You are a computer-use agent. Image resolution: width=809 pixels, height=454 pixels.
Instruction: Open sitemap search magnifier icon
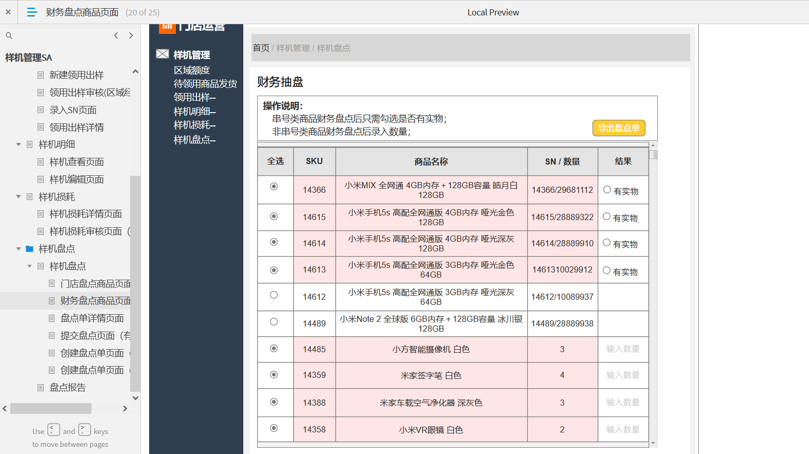[9, 35]
